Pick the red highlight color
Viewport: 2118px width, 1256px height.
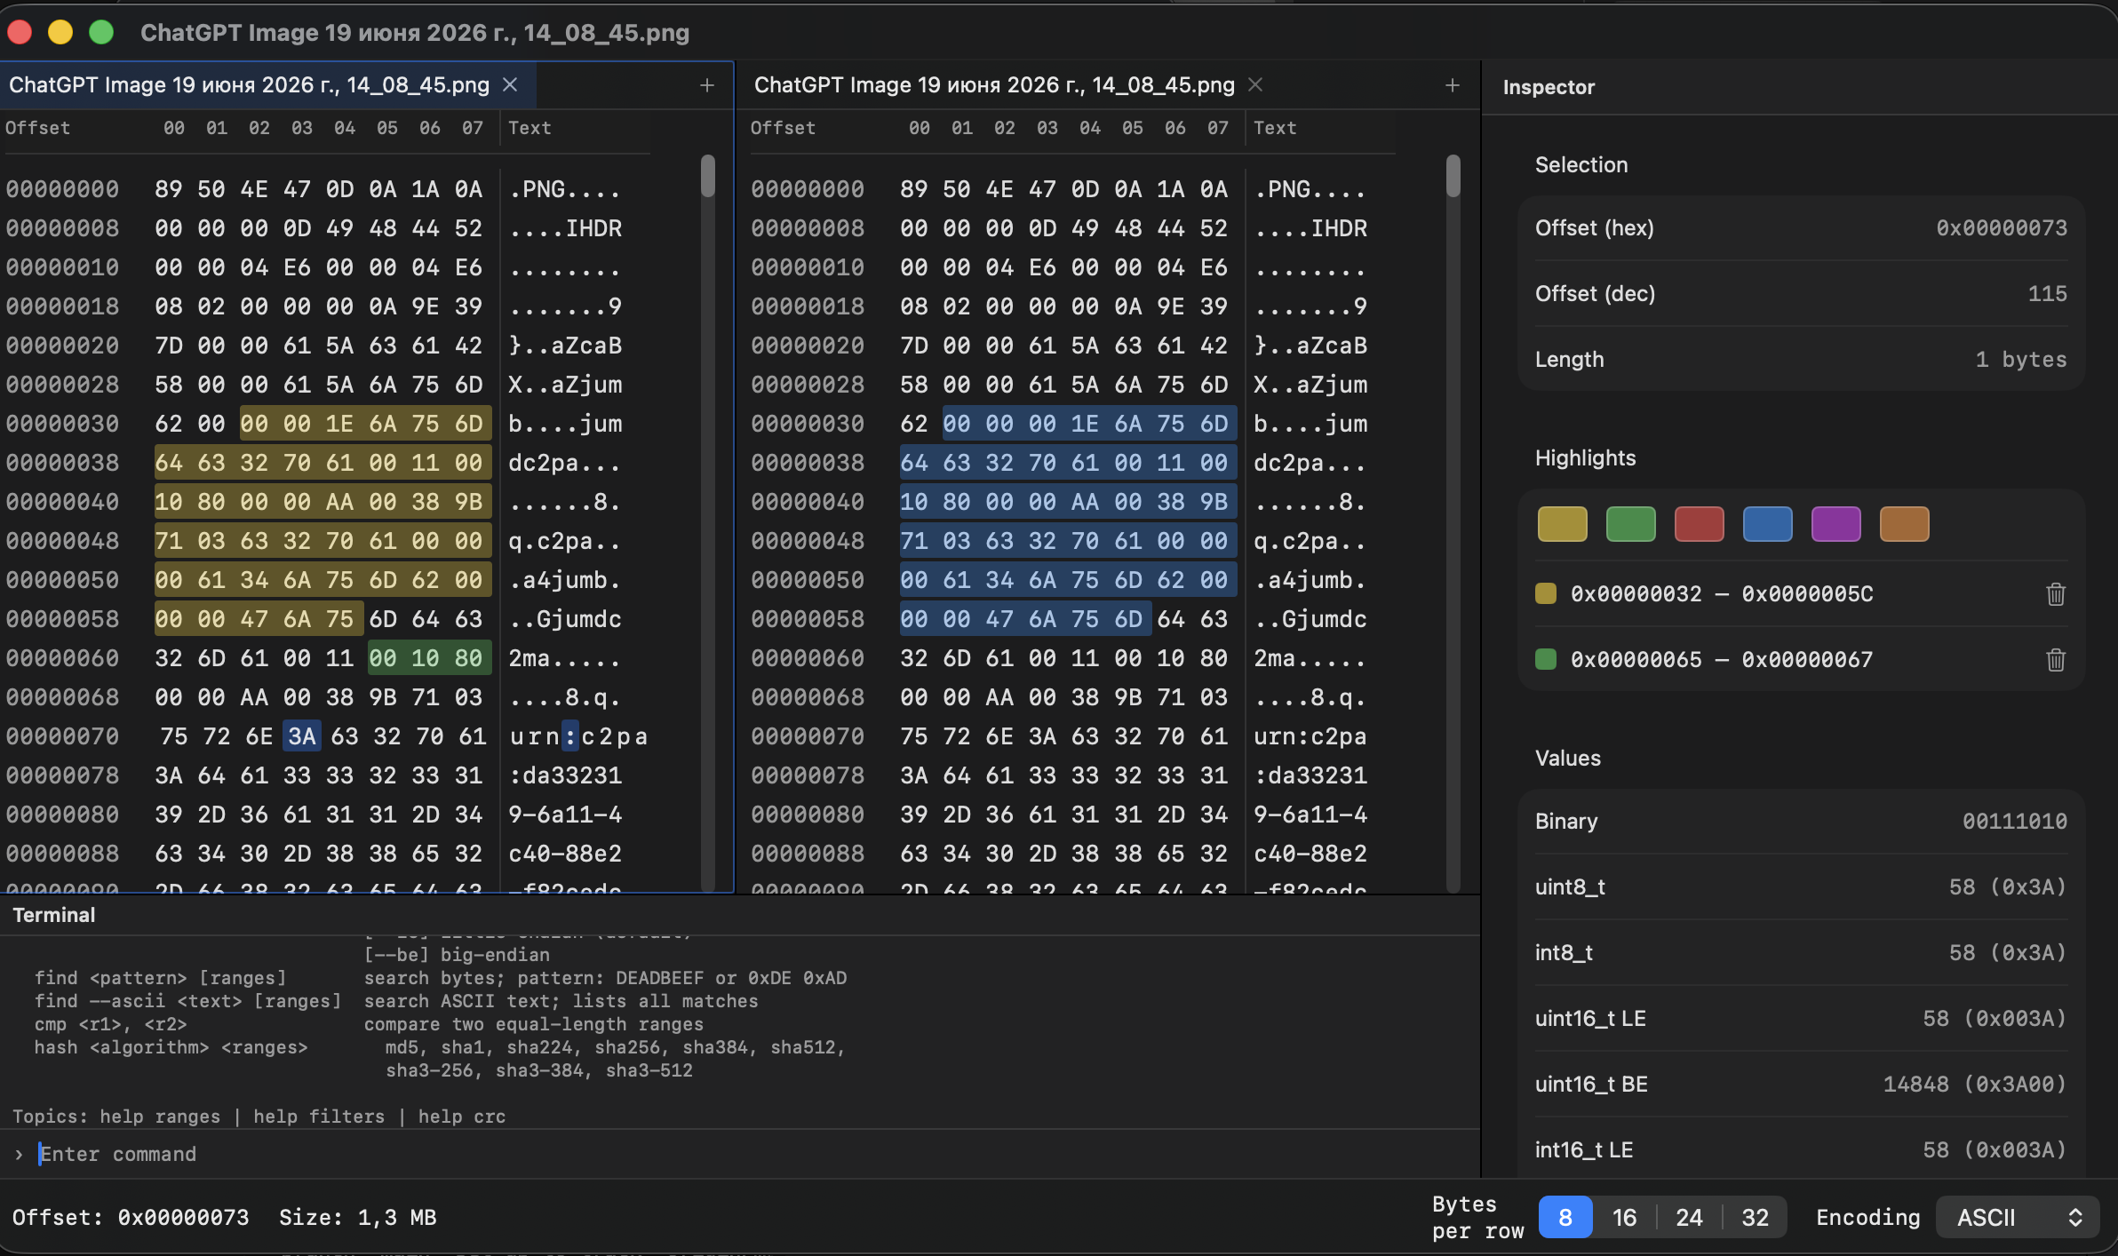click(1700, 524)
